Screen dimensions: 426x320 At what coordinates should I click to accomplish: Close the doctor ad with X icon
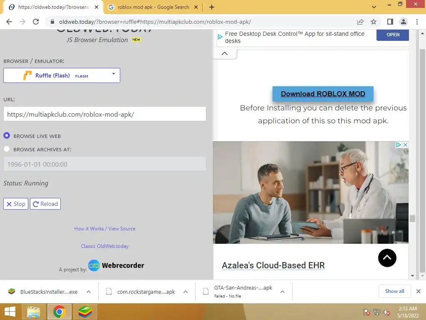[405, 145]
